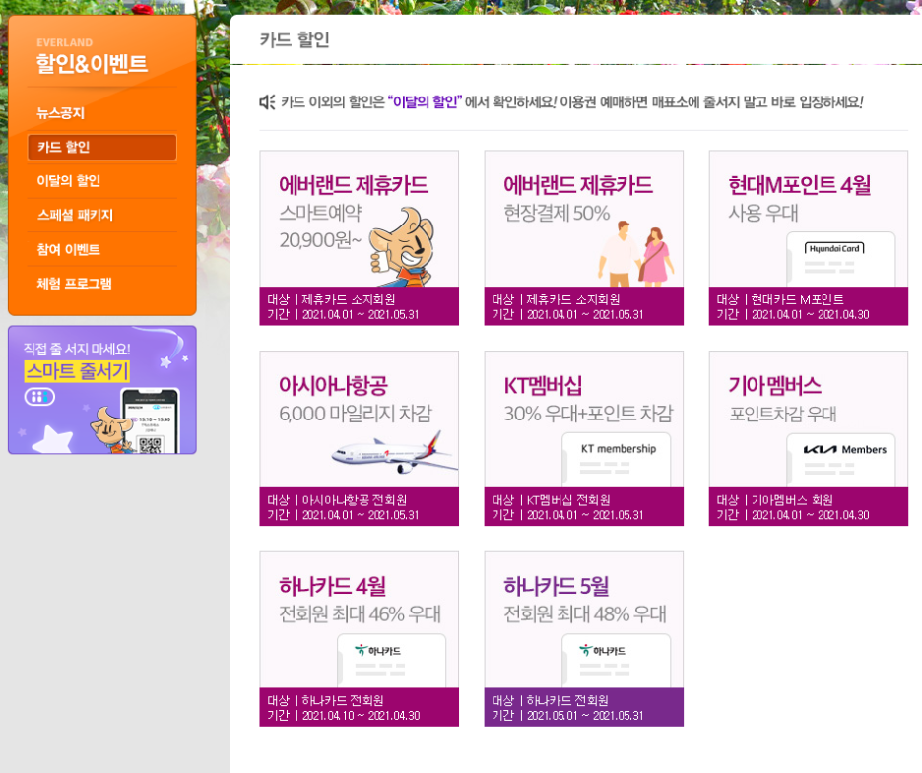Screen dimensions: 922x773
Task: Click the 할인&이벤트 sidebar heading
Action: (92, 63)
